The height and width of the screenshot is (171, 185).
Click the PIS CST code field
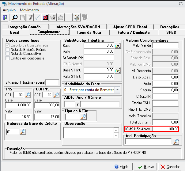[x=18, y=95]
